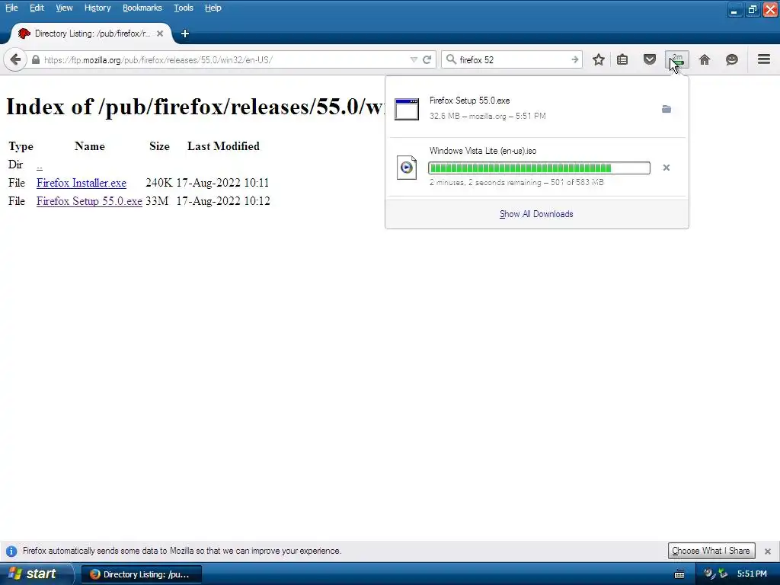Click the 17-Aug-2022 10:12 date cell
780x585 pixels.
[223, 201]
